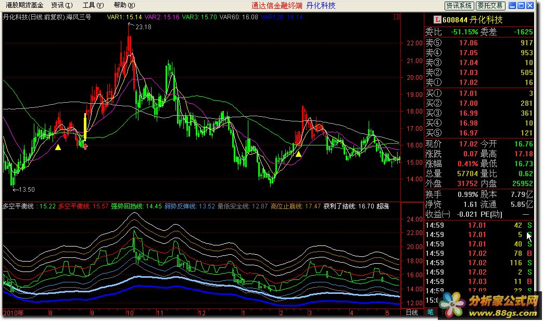543x321 pixels.
Task: Click the 买① bid row at 17.01
Action: pyautogui.click(x=479, y=93)
